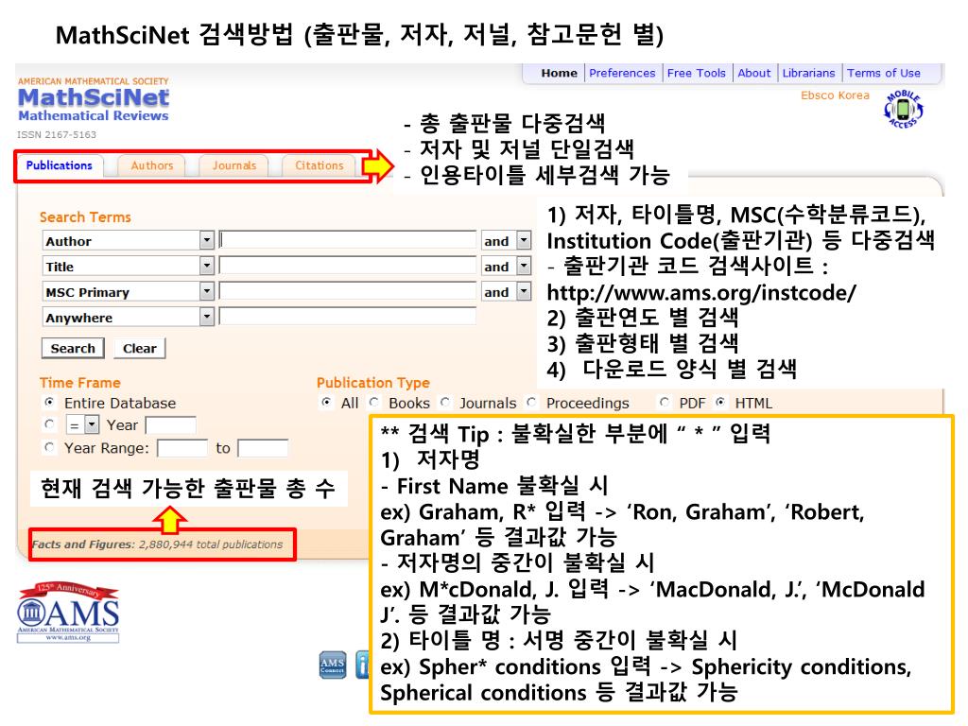Screen dimensions: 968x726
Task: Choose the HTML format radio button
Action: tap(720, 403)
